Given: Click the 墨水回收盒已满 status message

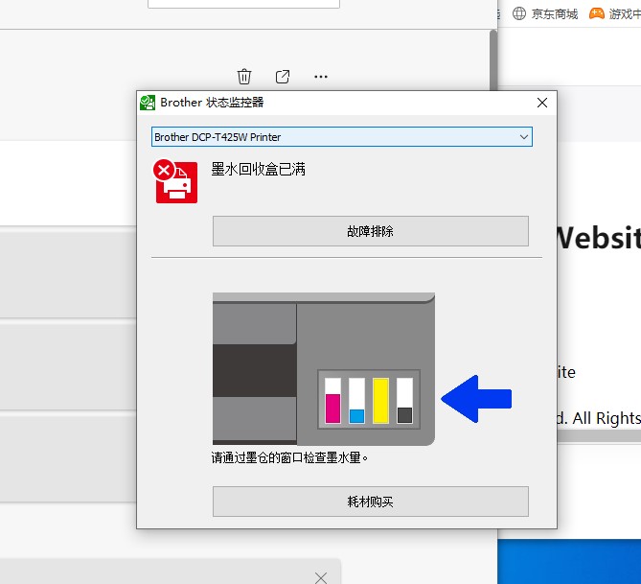Looking at the screenshot, I should point(259,169).
